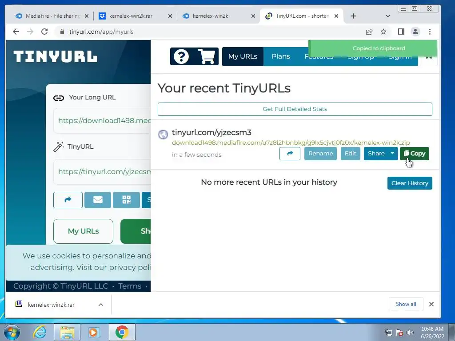Reload the page with the refresh icon
Viewport: 455px width, 341px height.
coord(44,32)
